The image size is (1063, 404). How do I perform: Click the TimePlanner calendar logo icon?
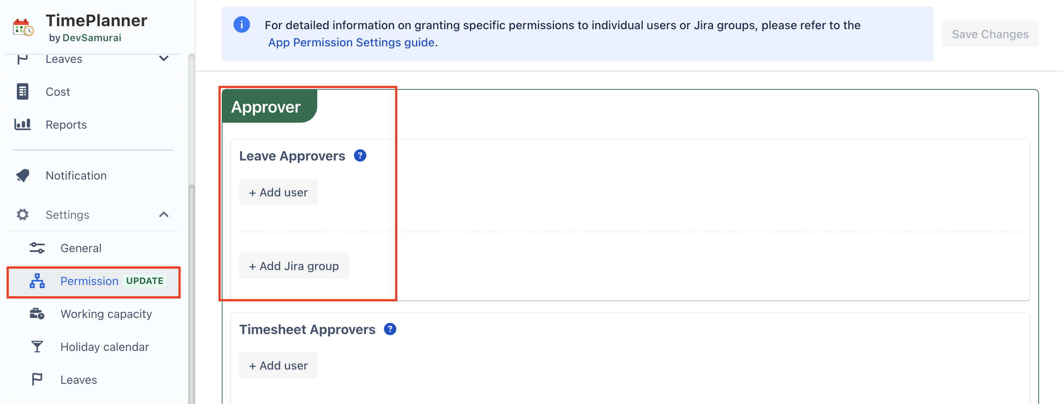point(23,28)
